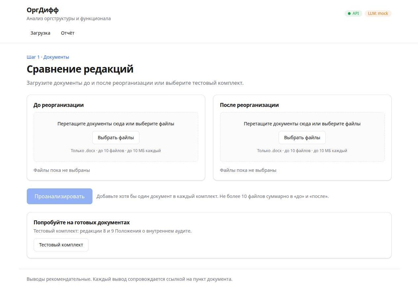Click the Проанализировать button
The width and height of the screenshot is (418, 289).
point(59,196)
